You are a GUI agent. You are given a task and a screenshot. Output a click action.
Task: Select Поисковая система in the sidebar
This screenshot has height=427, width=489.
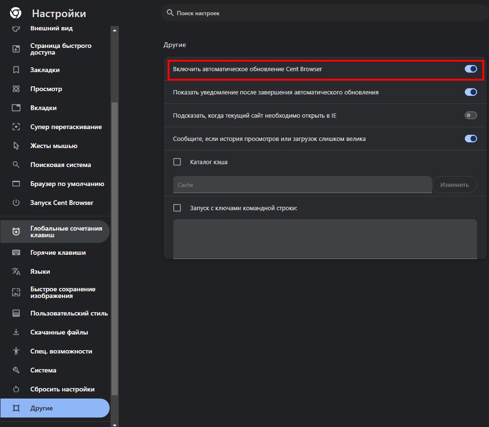[55, 165]
